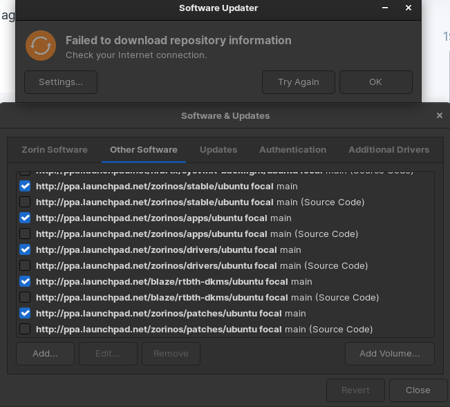Switch to the Zorin Software tab
Viewport: 450px width, 407px height.
tap(55, 150)
